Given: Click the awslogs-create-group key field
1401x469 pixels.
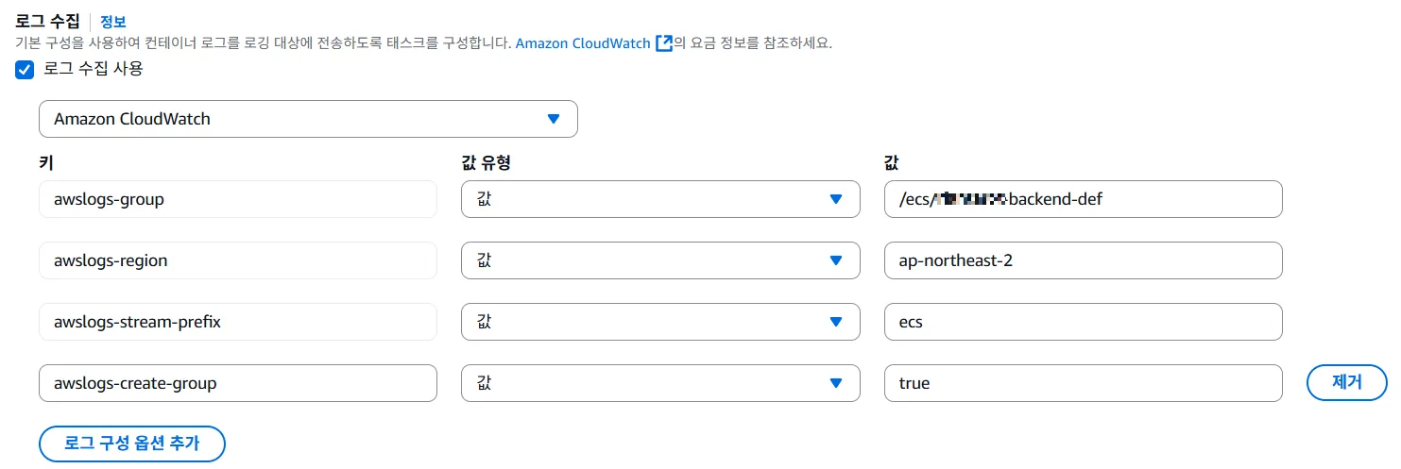Looking at the screenshot, I should click(238, 383).
